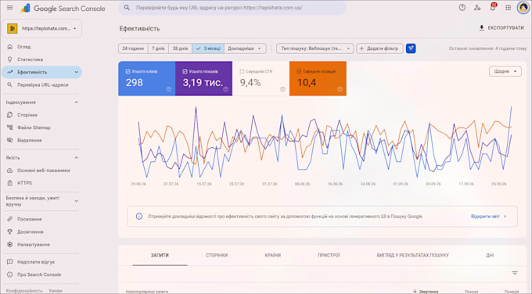Sort by the Звертання column header
The image size is (532, 294).
click(x=426, y=292)
